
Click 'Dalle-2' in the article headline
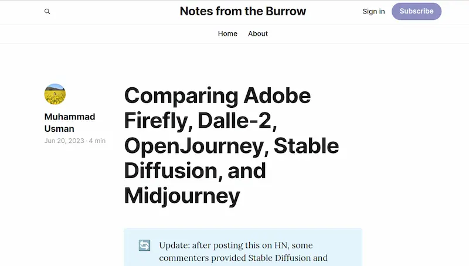235,121
